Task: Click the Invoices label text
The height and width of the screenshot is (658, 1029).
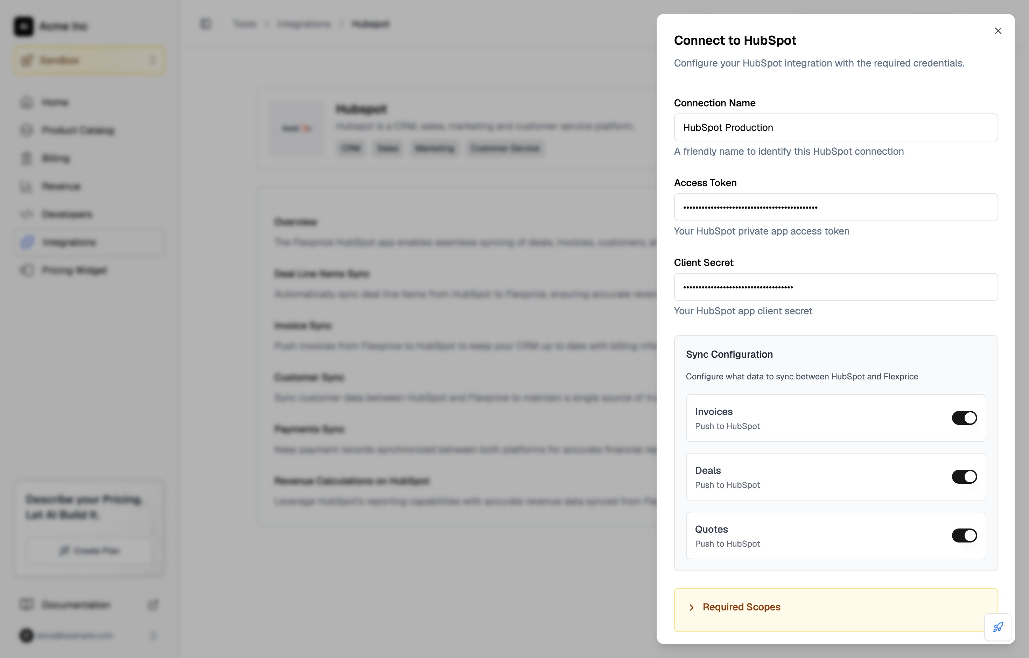Action: (714, 412)
